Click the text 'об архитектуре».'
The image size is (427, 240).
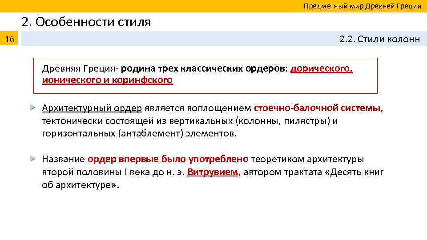click(81, 185)
